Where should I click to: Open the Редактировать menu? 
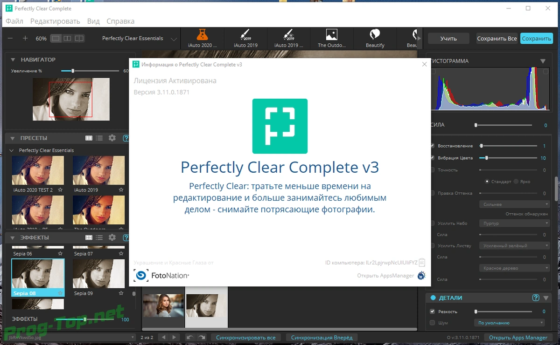click(x=55, y=21)
